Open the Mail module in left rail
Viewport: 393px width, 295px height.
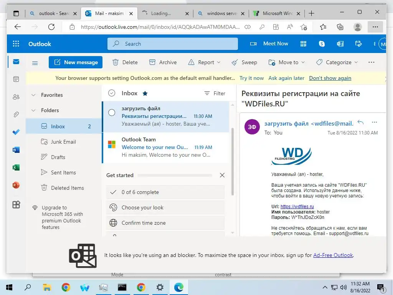click(16, 62)
